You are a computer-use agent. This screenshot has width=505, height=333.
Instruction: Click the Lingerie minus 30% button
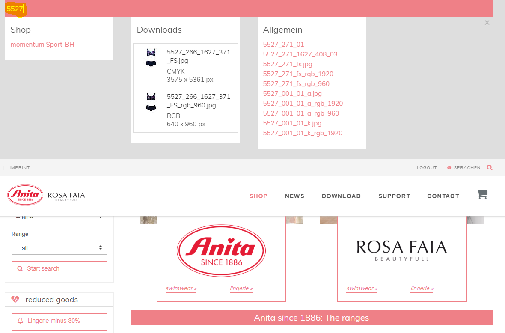(59, 321)
